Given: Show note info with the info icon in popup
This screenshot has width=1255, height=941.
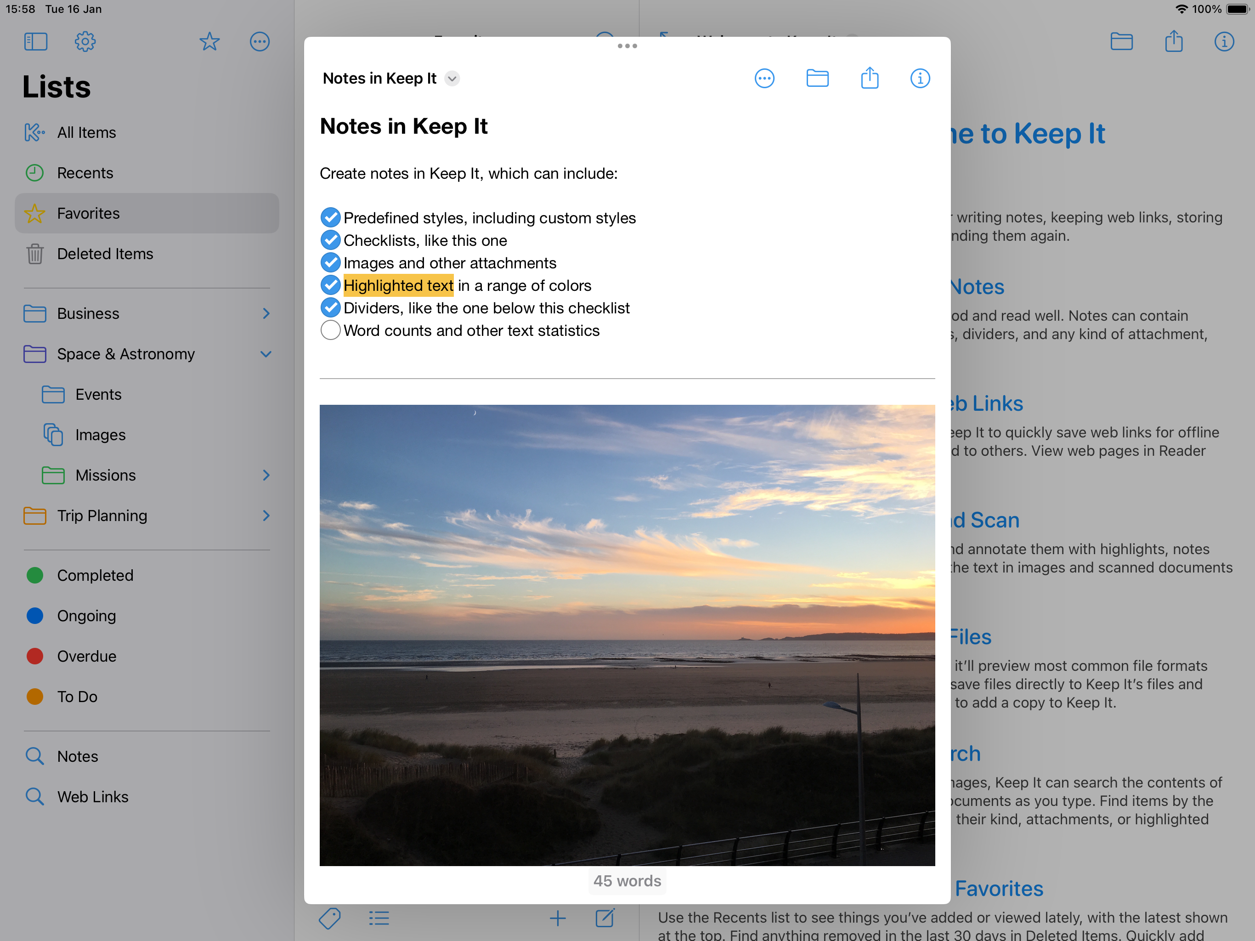Looking at the screenshot, I should coord(920,78).
